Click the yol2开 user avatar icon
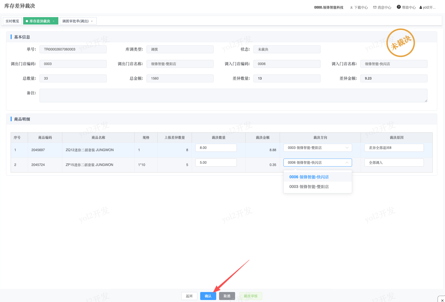The image size is (445, 302). (x=421, y=7)
